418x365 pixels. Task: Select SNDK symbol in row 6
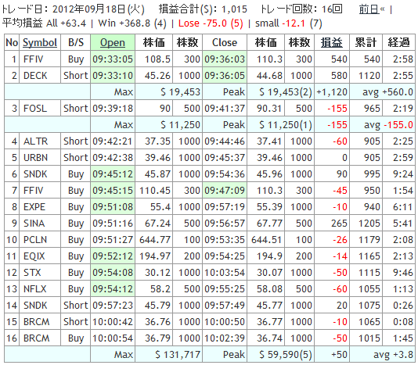(x=35, y=174)
